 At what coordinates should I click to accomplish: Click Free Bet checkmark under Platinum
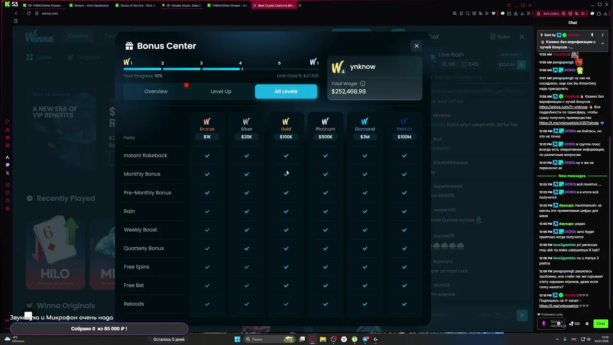(325, 286)
